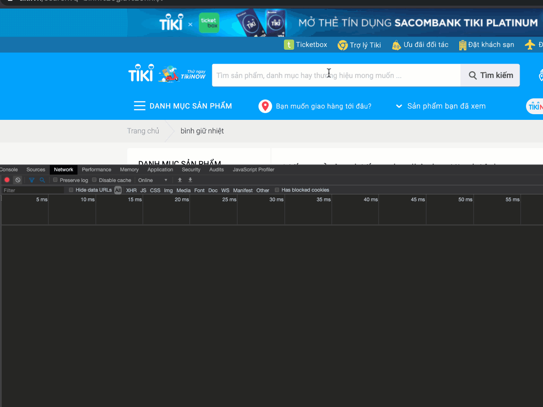
Task: Click the 5 ms timeline label
Action: coord(42,199)
